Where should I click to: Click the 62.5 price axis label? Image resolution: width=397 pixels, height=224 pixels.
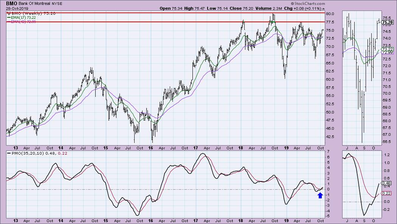[330, 71]
